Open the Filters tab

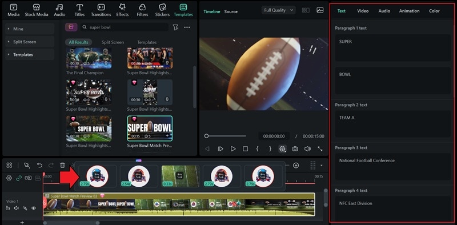tap(142, 10)
